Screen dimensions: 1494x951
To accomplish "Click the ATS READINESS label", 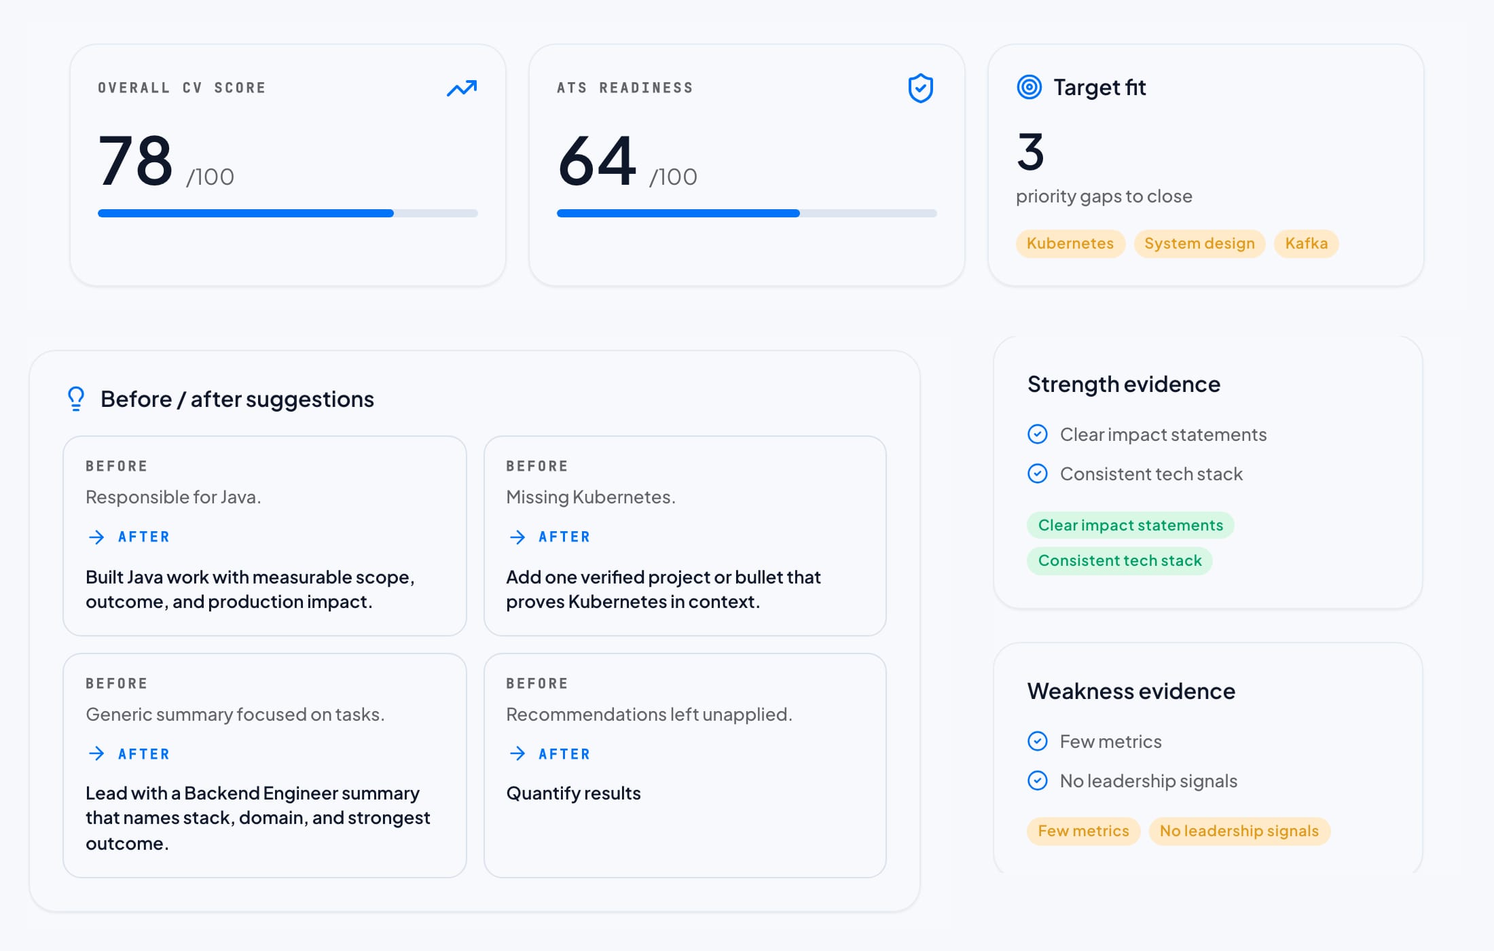I will coord(625,88).
